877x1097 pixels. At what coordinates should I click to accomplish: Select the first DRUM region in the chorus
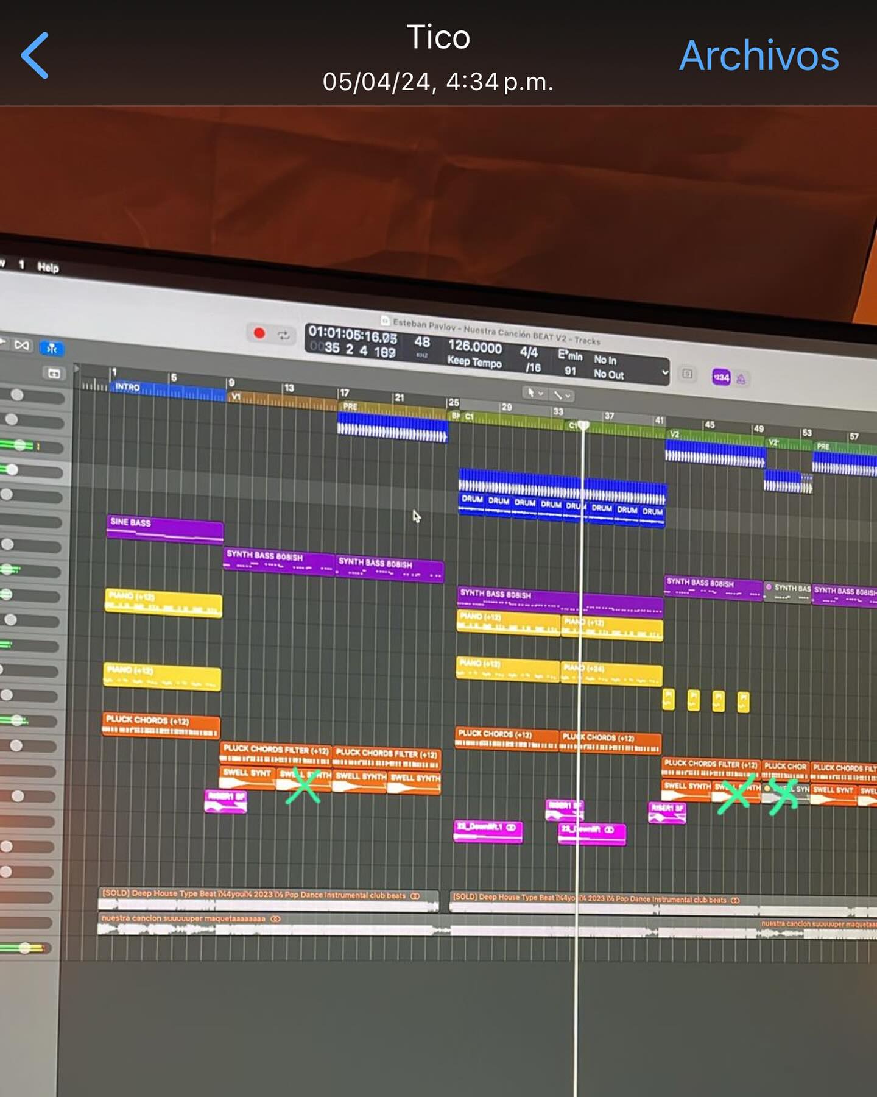click(472, 504)
